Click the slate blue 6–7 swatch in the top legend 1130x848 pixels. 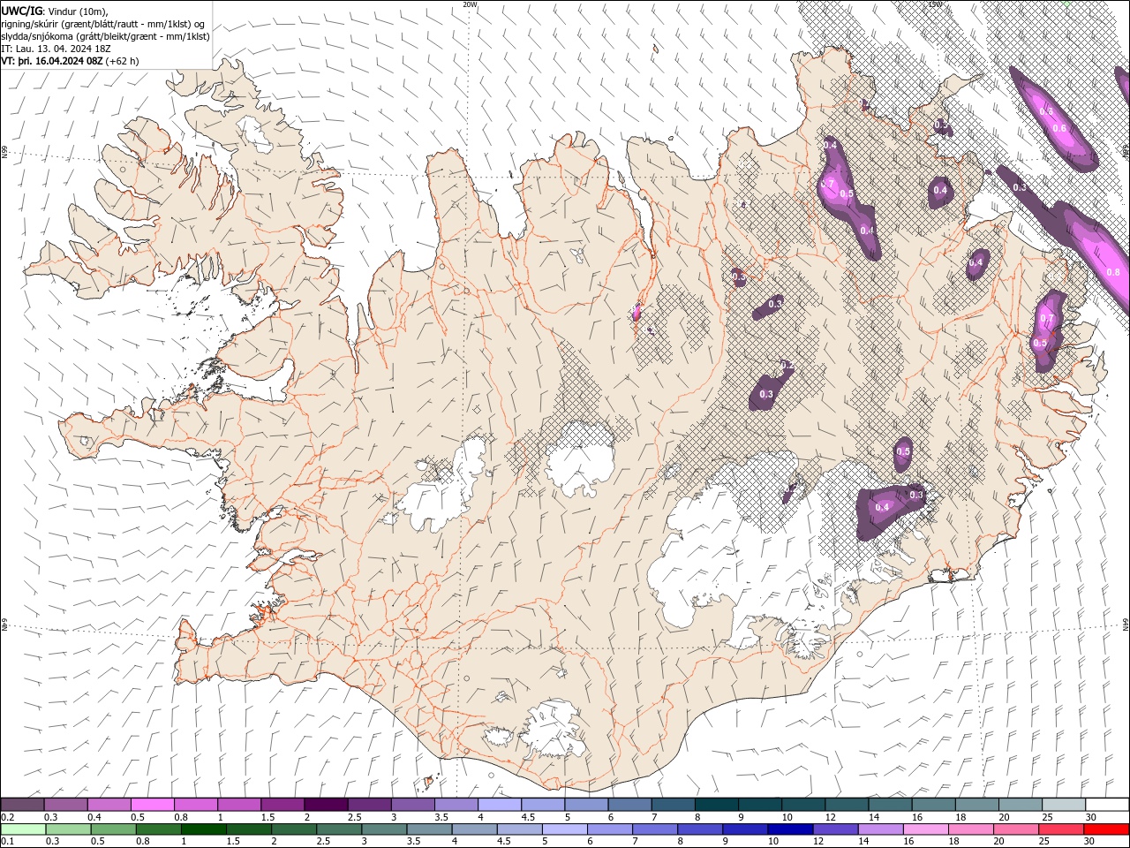coord(629,805)
